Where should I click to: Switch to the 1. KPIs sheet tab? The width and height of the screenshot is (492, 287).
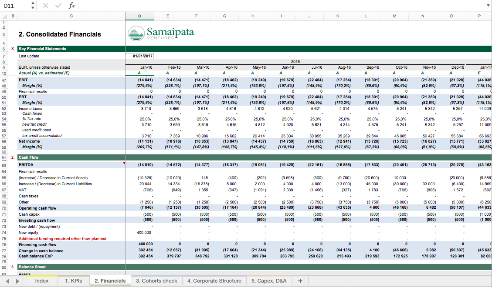73,281
